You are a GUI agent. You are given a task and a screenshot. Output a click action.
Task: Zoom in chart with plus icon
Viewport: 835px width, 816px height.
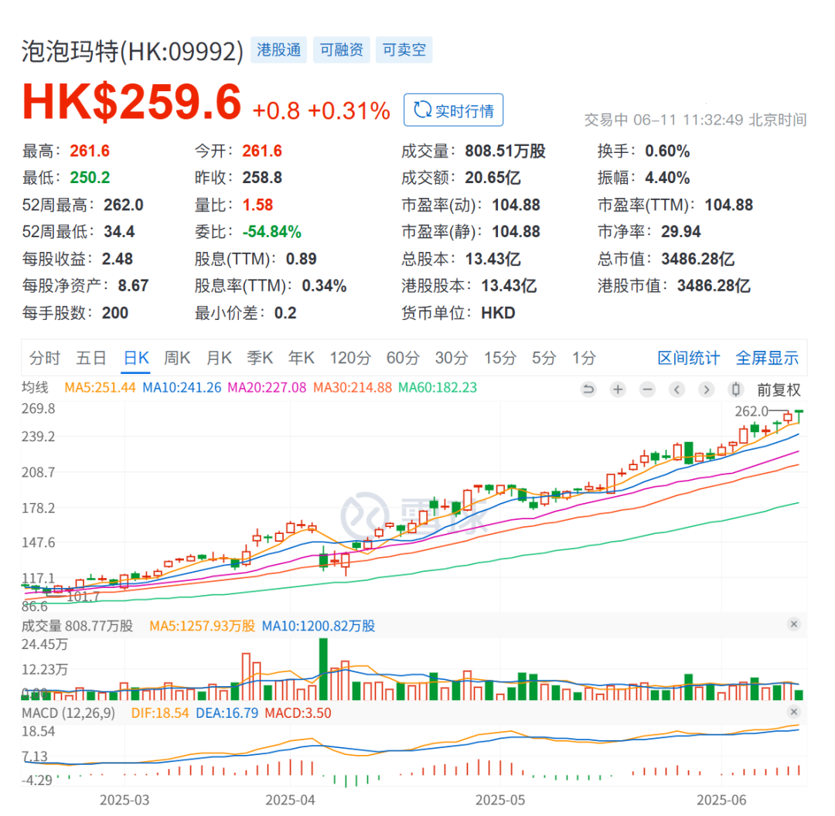[618, 389]
